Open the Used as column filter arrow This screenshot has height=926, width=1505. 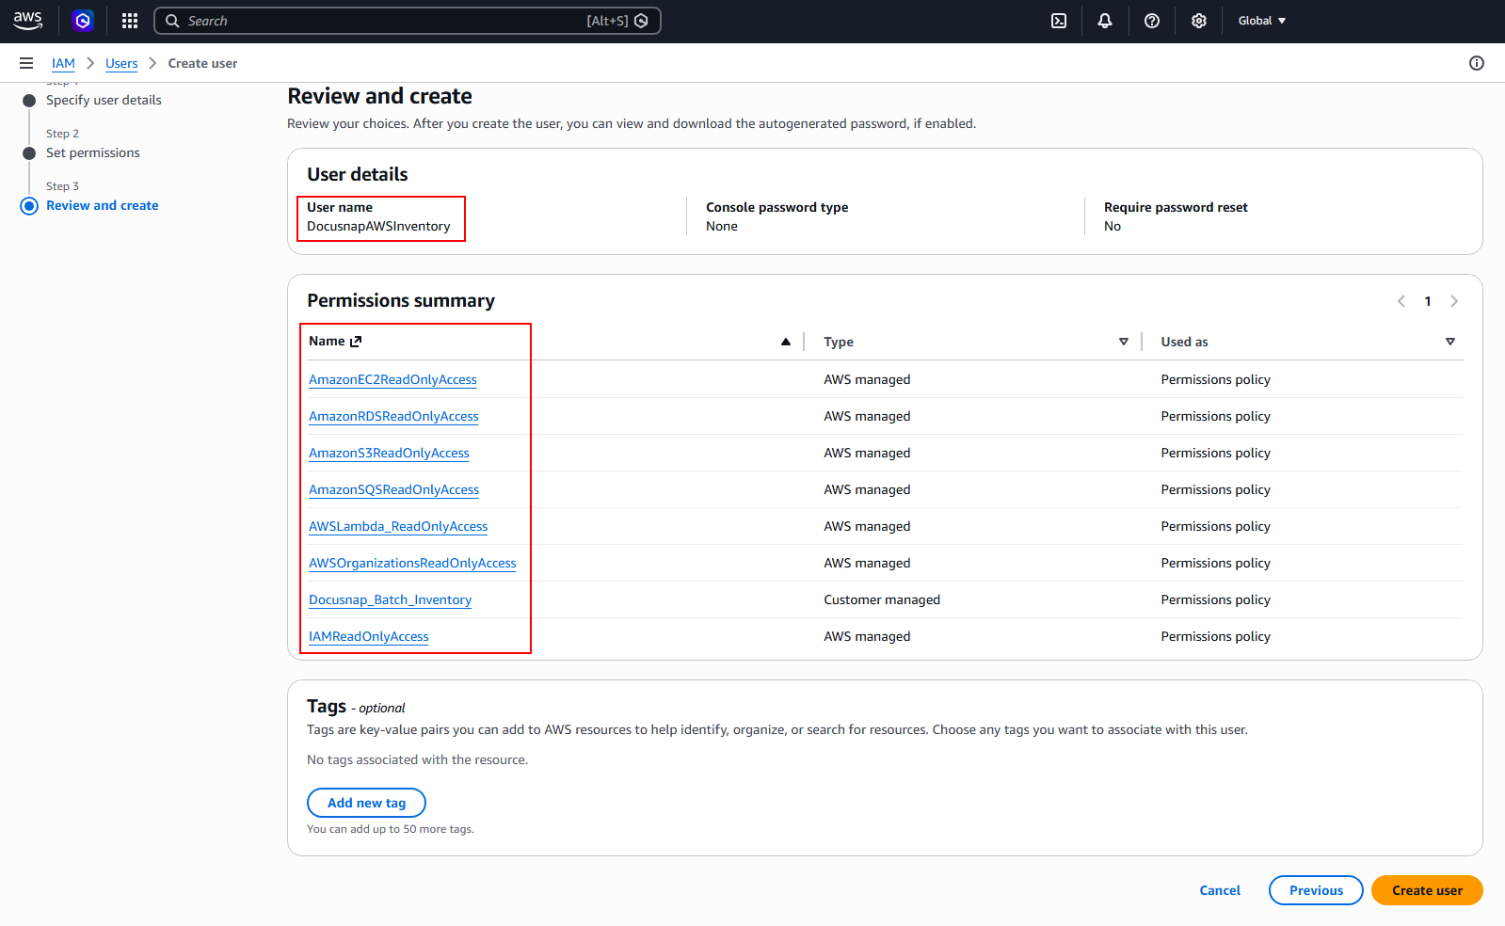point(1450,342)
